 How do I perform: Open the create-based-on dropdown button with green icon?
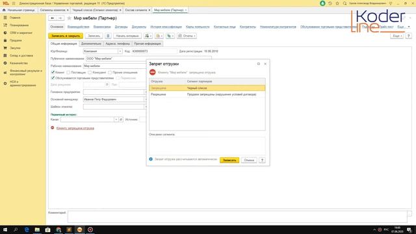point(148,36)
